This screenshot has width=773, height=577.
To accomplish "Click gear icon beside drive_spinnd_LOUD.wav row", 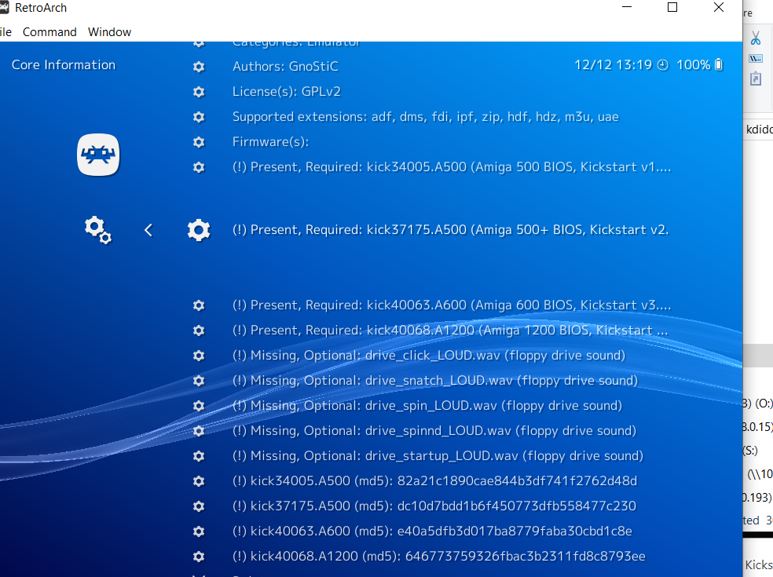I will (x=199, y=431).
